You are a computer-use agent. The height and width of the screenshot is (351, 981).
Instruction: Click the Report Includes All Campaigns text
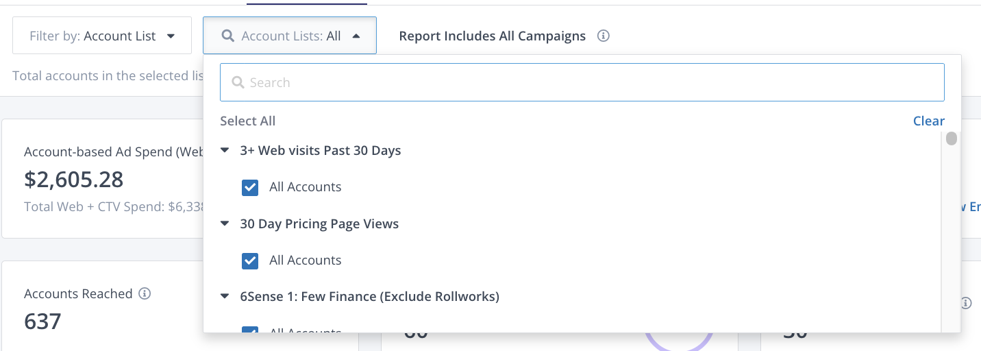coord(492,36)
